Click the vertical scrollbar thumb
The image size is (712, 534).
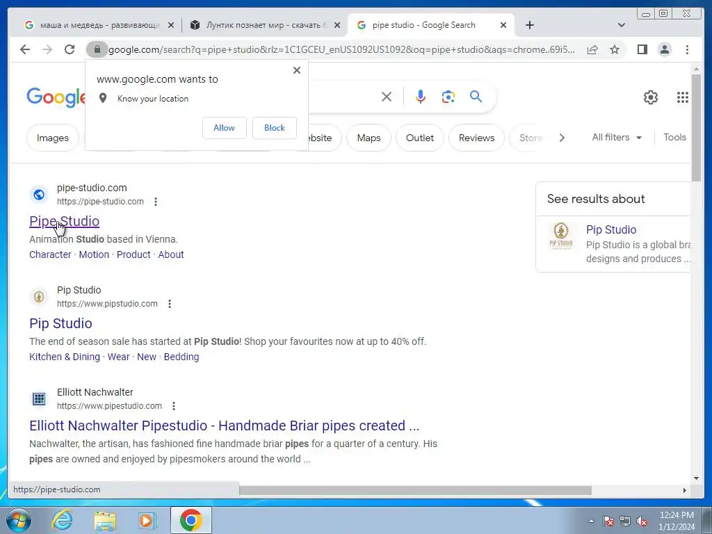[696, 127]
